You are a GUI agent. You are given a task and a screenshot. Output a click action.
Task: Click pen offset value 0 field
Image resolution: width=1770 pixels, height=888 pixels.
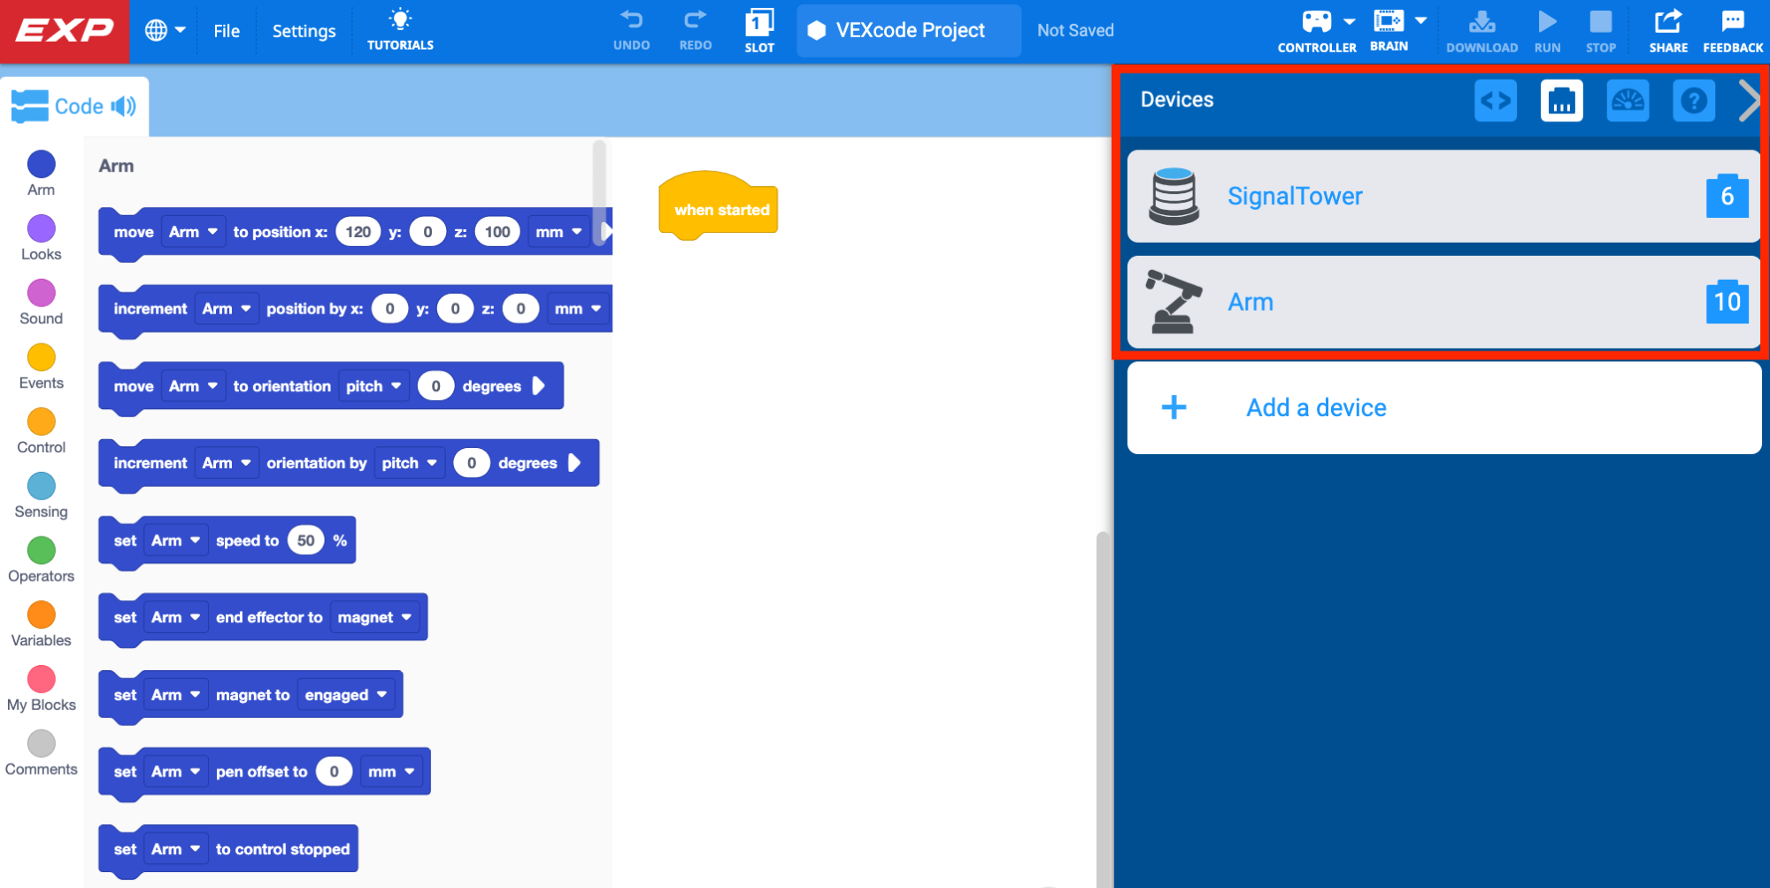click(x=335, y=772)
